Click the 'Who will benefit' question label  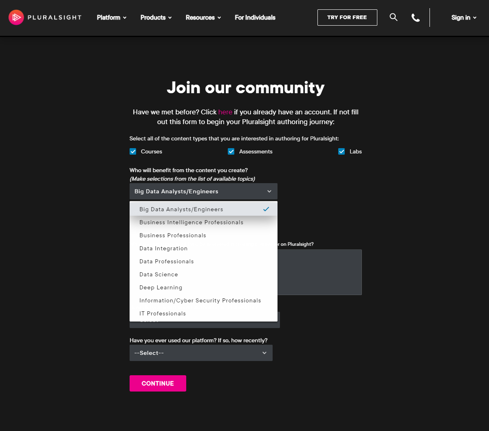pyautogui.click(x=189, y=170)
